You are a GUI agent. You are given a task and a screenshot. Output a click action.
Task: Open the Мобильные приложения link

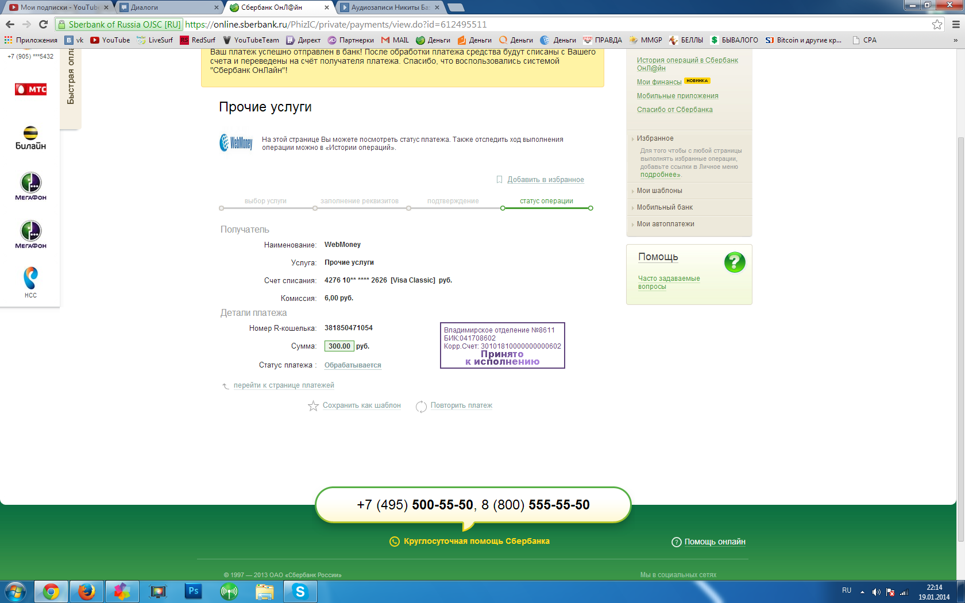[x=677, y=96]
